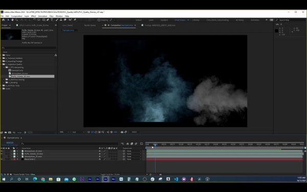Create new folder in Project panel
This screenshot has width=307, height=192.
coord(6,133)
